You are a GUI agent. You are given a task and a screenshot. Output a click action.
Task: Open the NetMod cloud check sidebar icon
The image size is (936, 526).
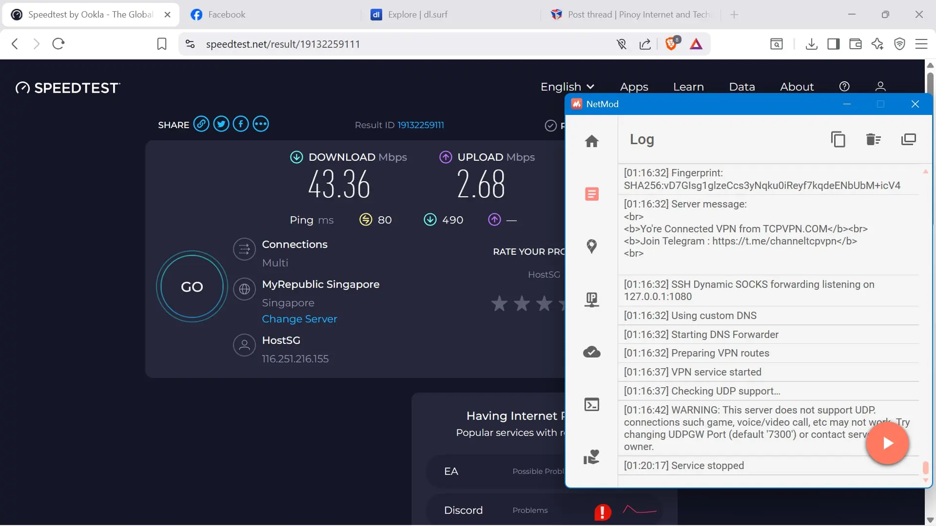pos(592,352)
